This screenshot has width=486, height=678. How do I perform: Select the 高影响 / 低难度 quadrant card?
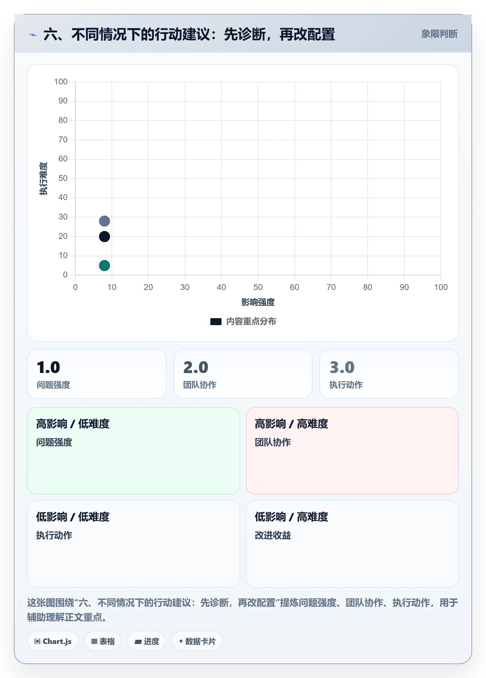[134, 451]
